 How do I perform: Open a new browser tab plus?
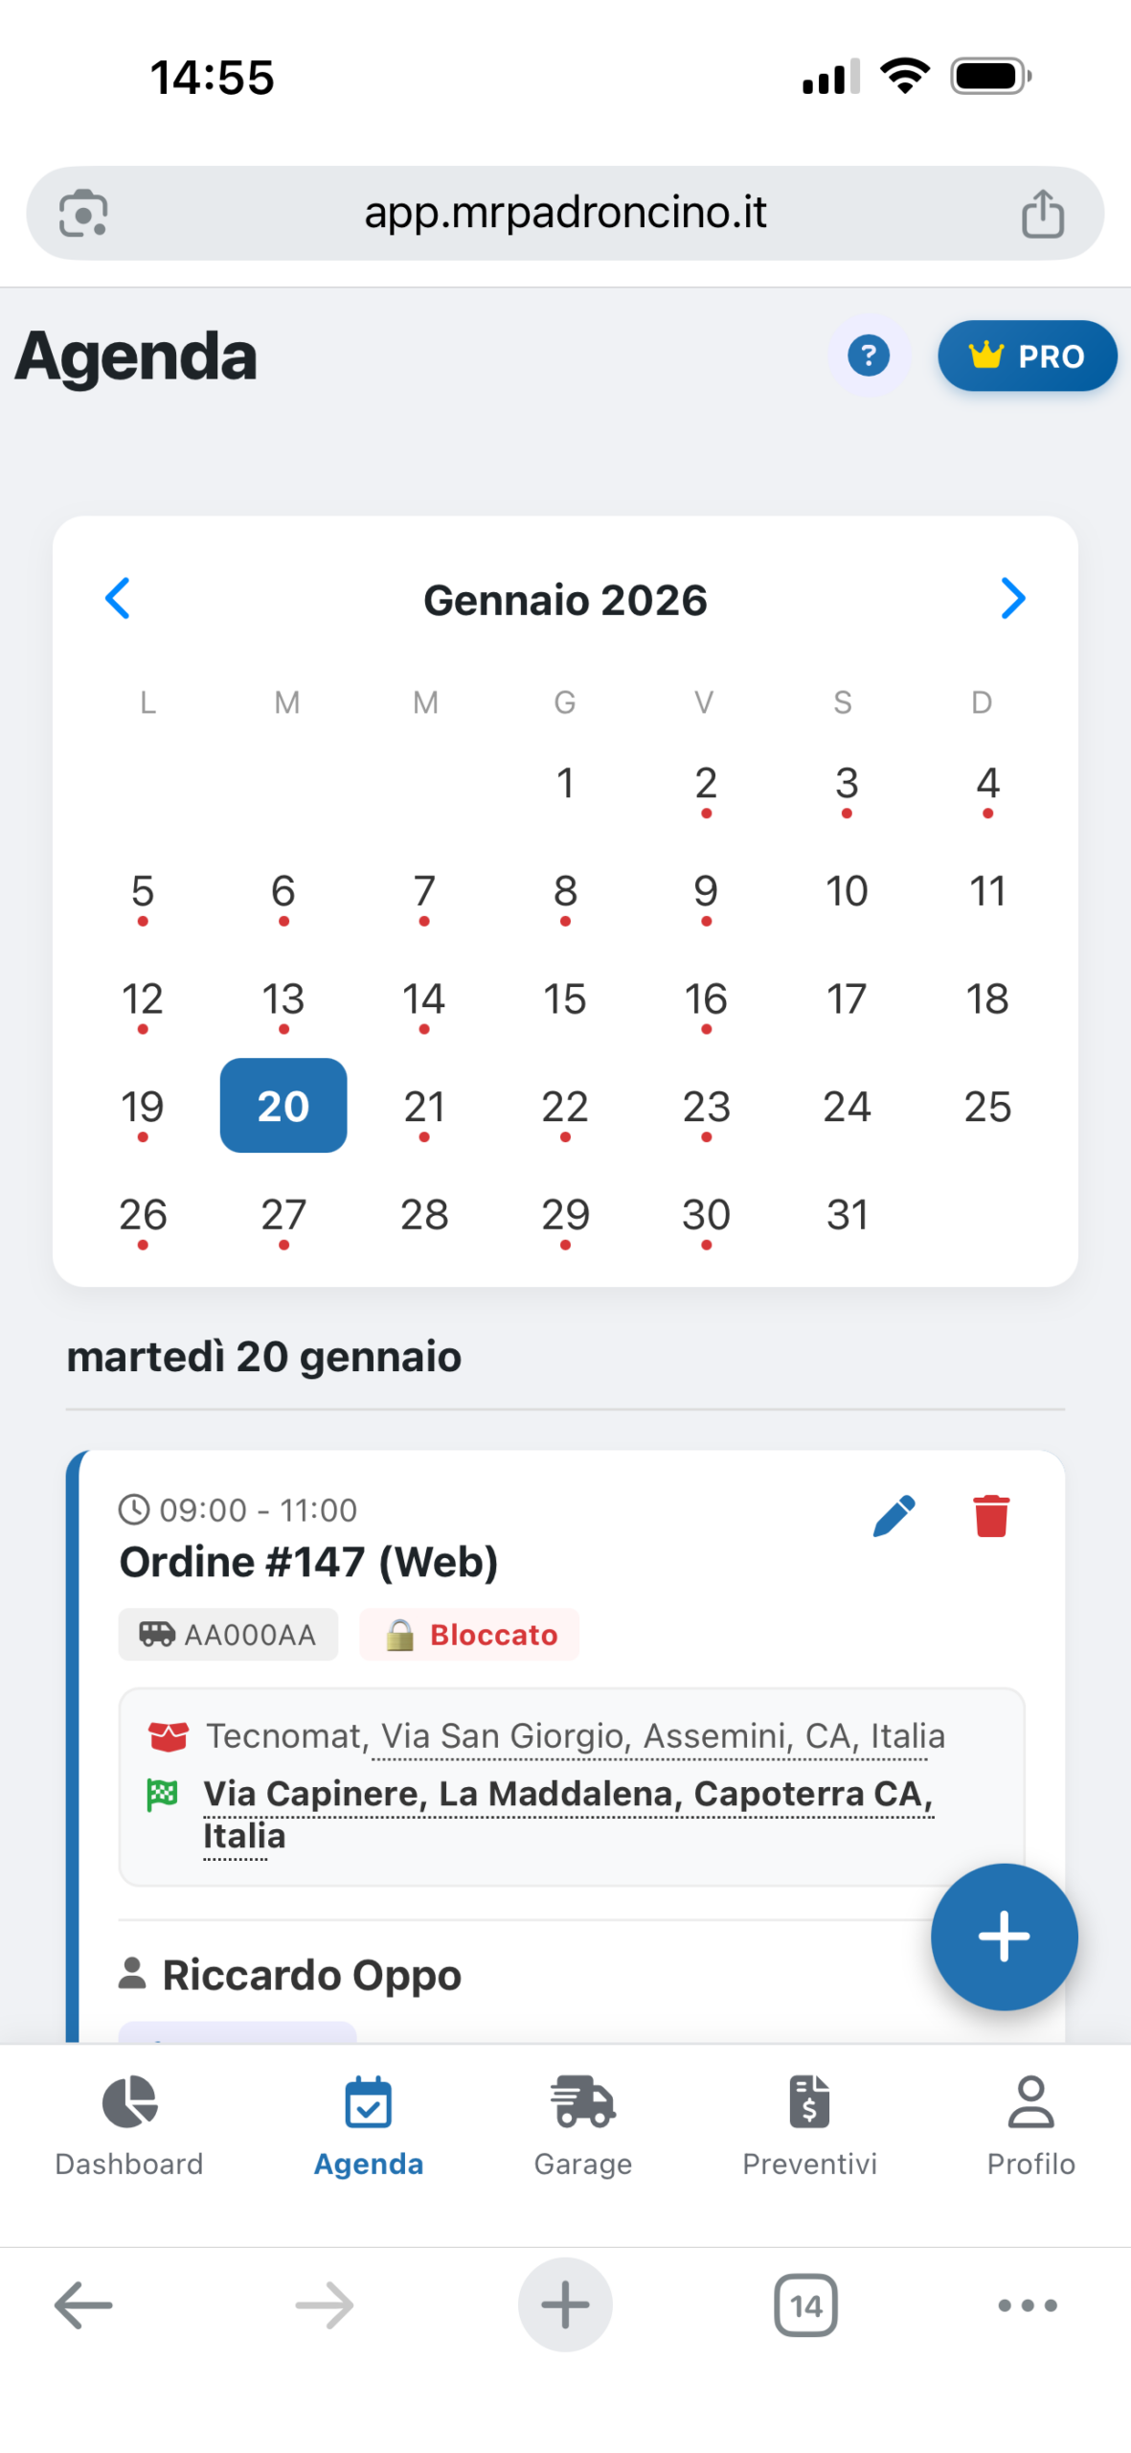click(x=565, y=2304)
